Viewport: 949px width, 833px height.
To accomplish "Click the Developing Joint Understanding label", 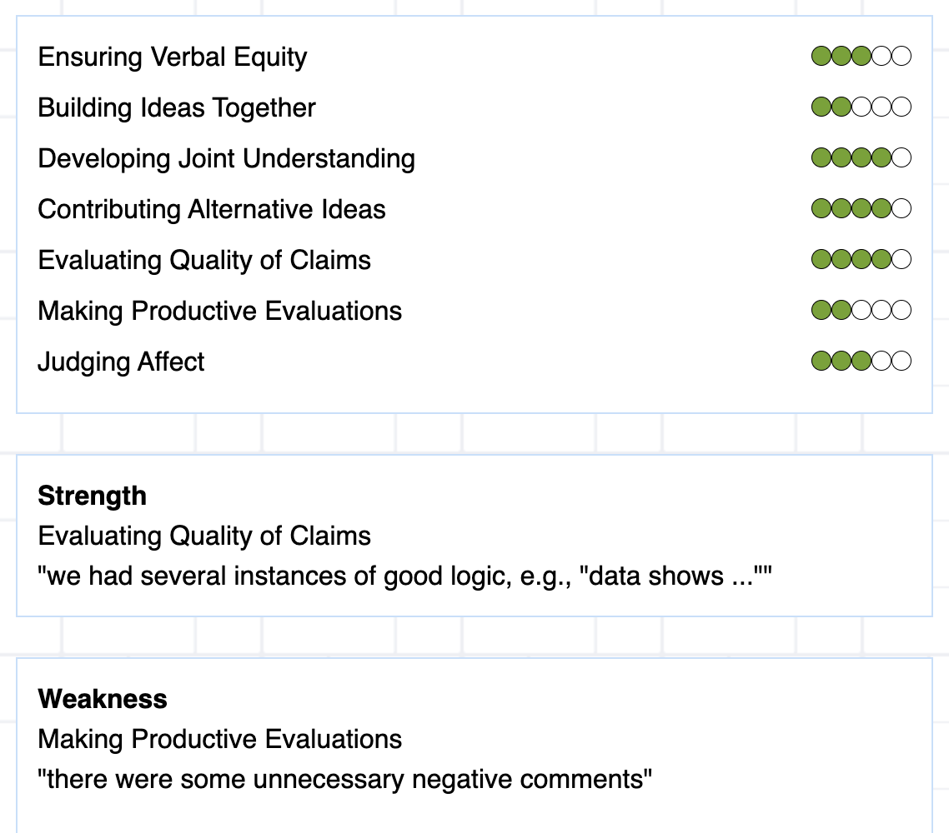I will [x=226, y=159].
